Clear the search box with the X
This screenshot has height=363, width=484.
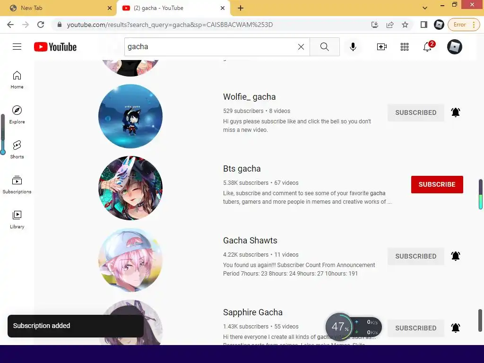[301, 47]
